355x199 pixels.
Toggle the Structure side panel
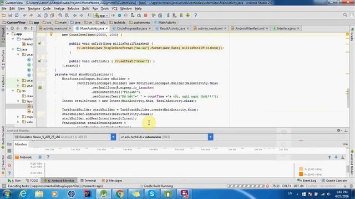pyautogui.click(x=3, y=60)
